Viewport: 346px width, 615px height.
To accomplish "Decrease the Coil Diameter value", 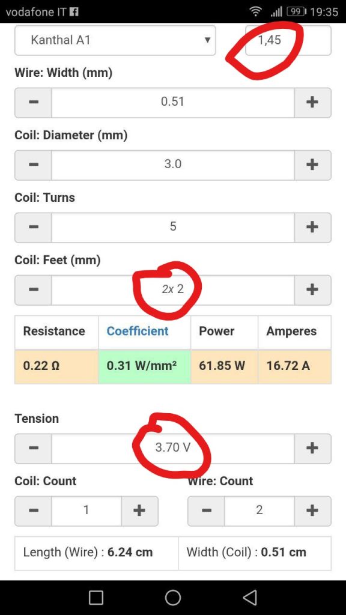I will pos(34,165).
